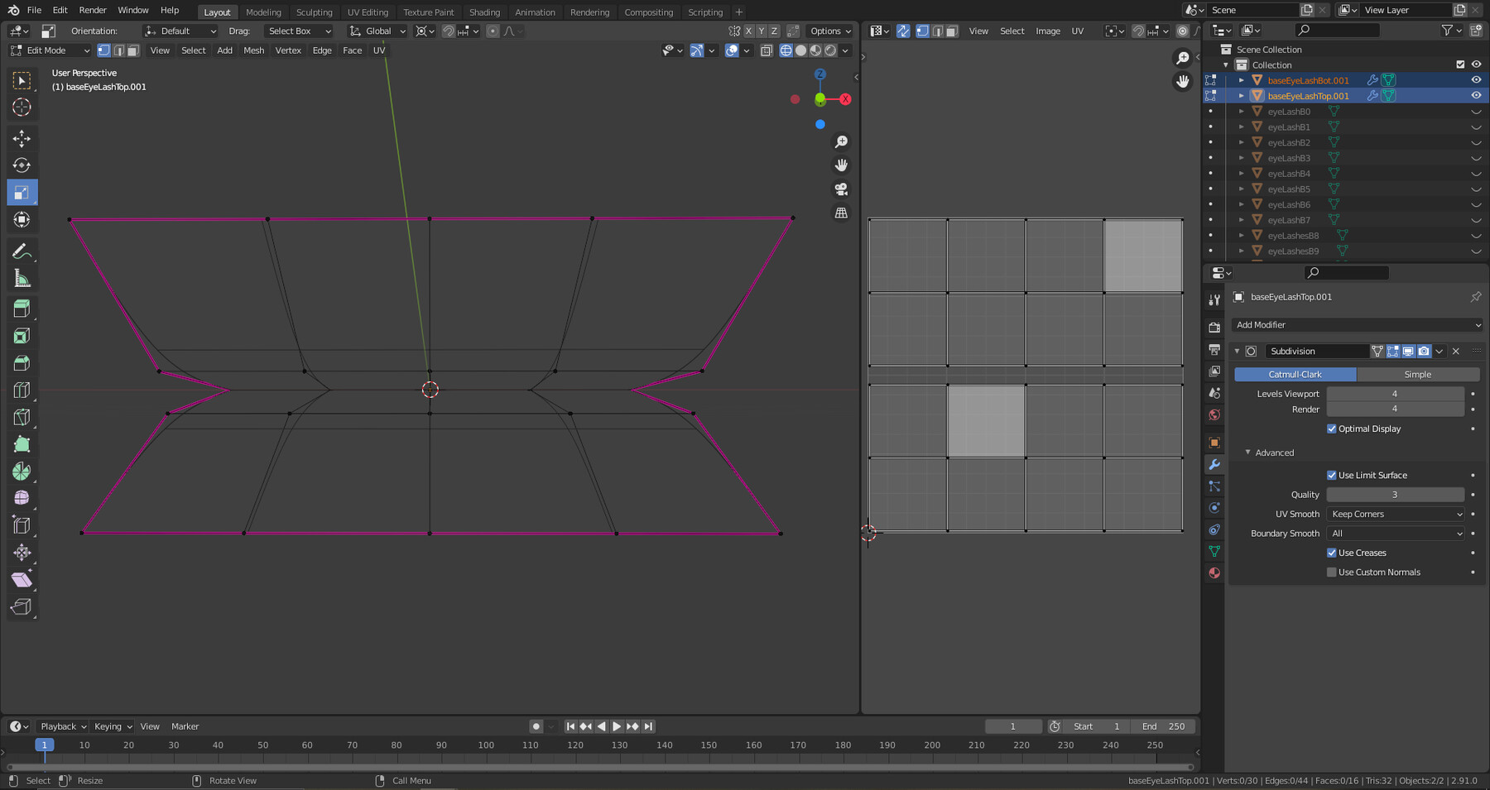This screenshot has height=790, width=1490.
Task: Select the Poly Build tool
Action: 22,445
